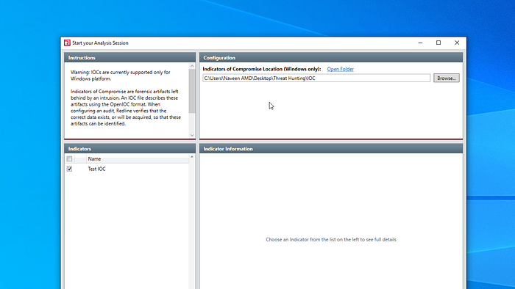Click the Instructions panel scrollbar thumb

tap(192, 91)
